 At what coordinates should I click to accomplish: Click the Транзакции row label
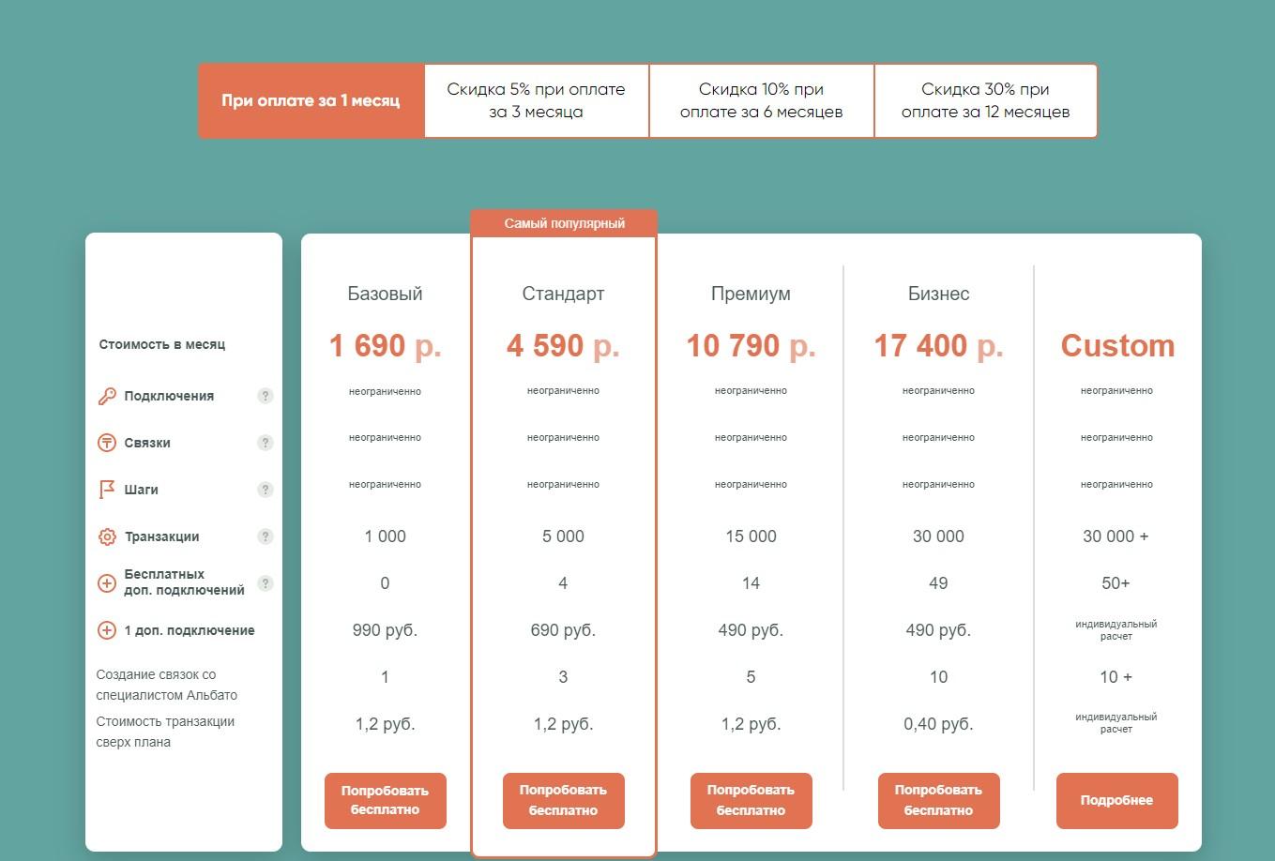pos(161,536)
